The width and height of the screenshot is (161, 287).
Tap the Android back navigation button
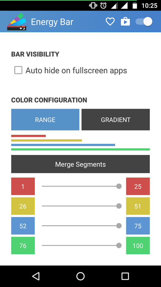pos(36,276)
